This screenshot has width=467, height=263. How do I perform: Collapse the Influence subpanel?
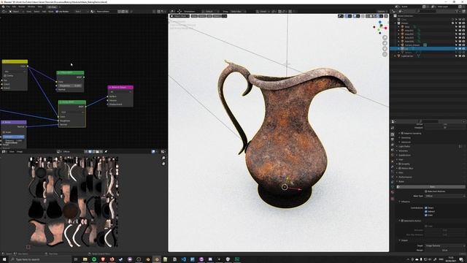pos(405,202)
